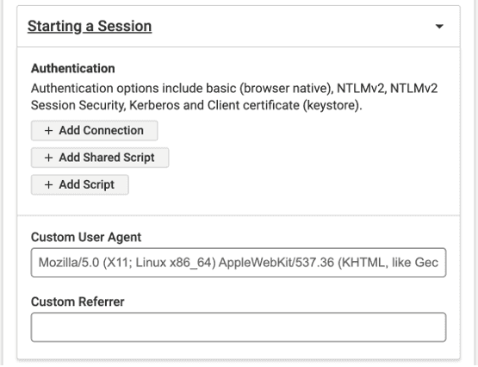Focus the empty Custom Referrer field
This screenshot has height=367, width=478.
pos(239,327)
